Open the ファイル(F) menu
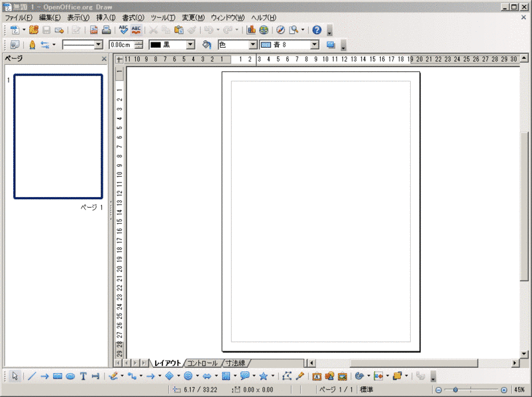The image size is (532, 397). tap(19, 18)
